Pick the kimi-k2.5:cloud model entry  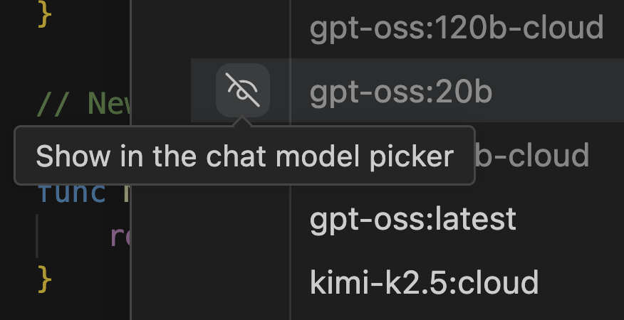point(424,282)
